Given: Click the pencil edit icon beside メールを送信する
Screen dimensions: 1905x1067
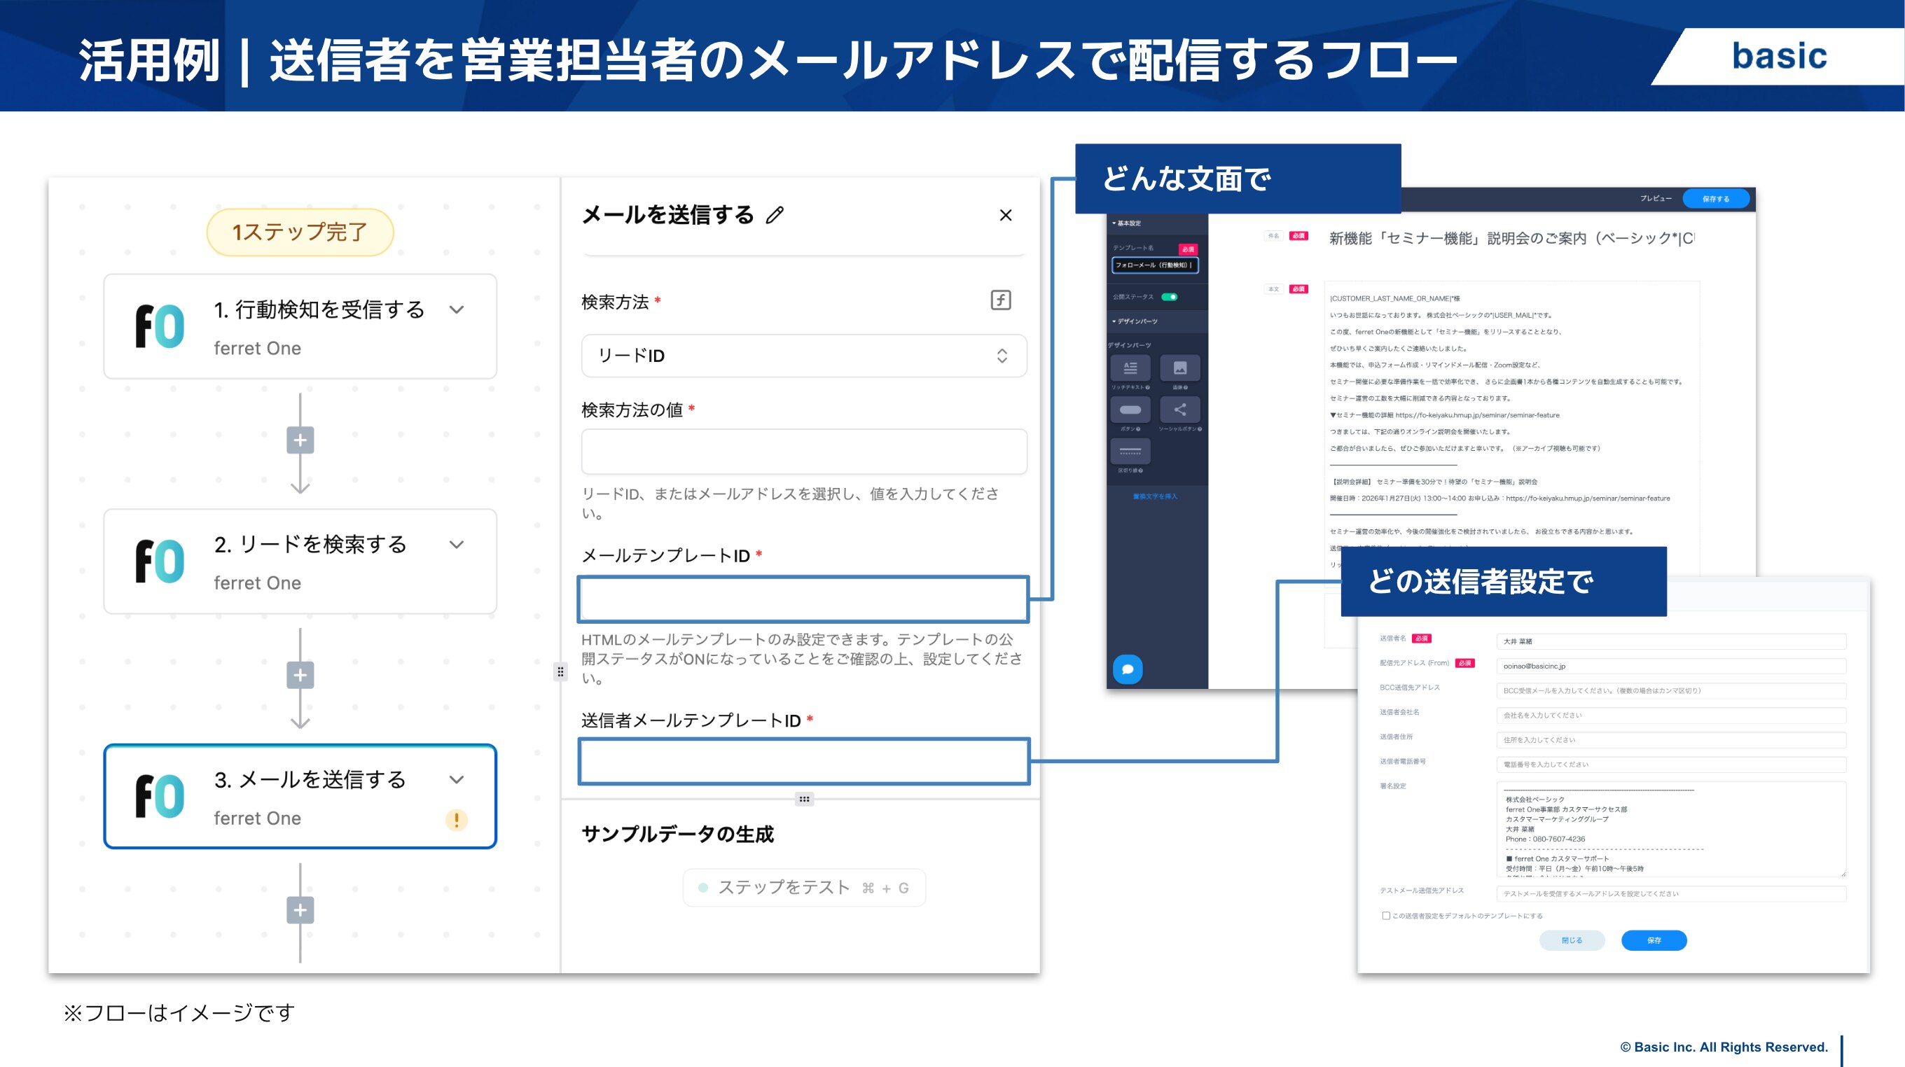Looking at the screenshot, I should [775, 215].
